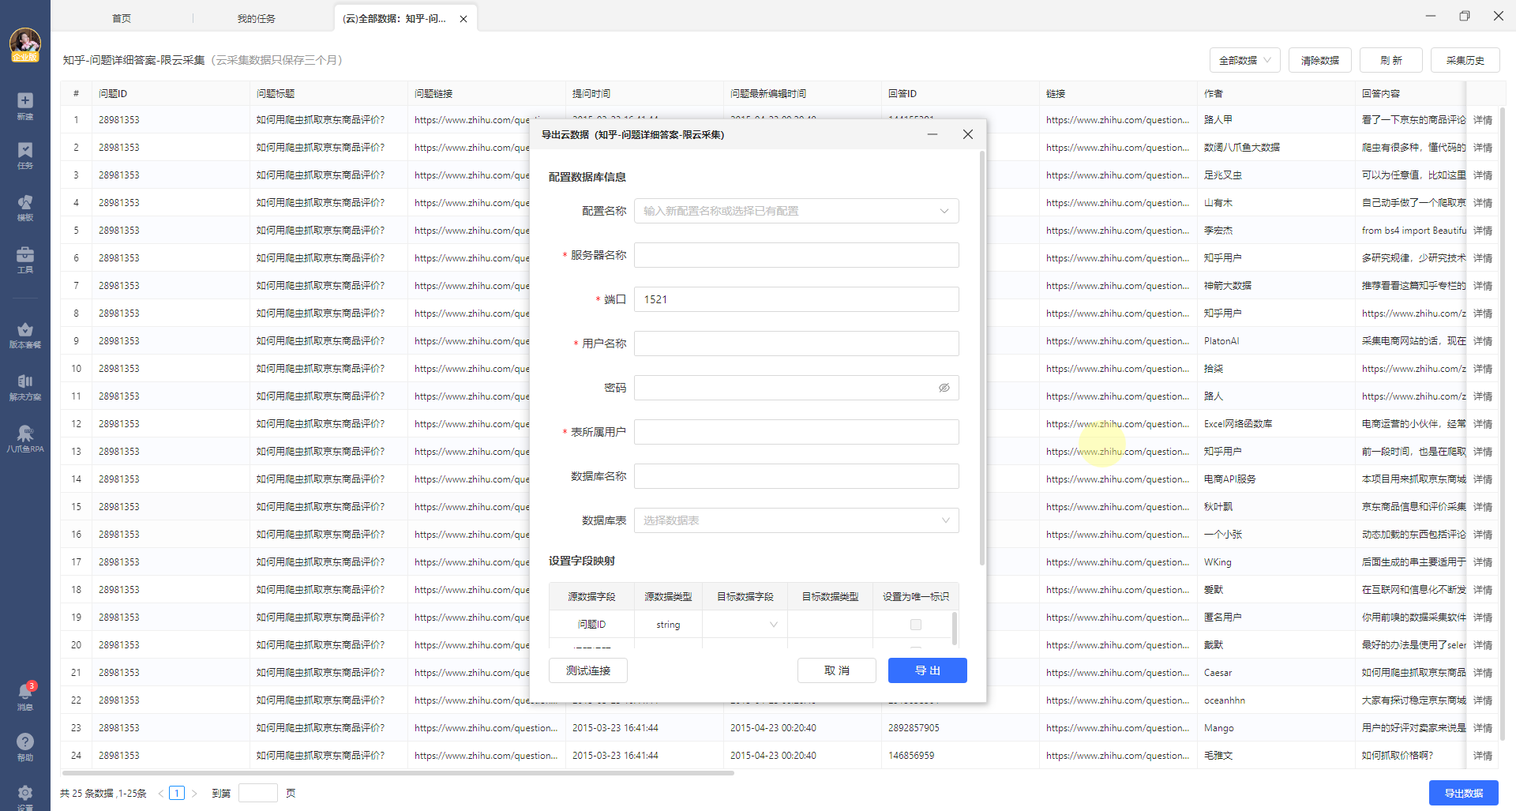Click the export dialog vertical scrollbar

[981, 359]
